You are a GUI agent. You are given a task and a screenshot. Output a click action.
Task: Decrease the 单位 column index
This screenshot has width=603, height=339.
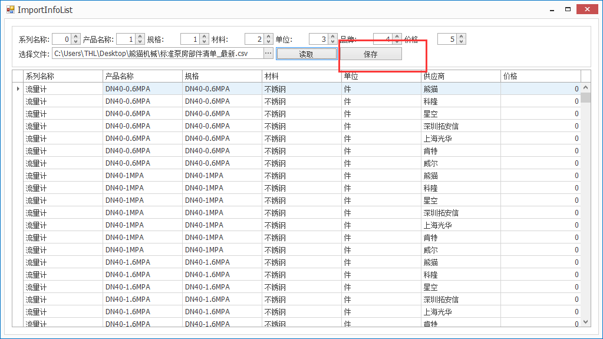[332, 42]
